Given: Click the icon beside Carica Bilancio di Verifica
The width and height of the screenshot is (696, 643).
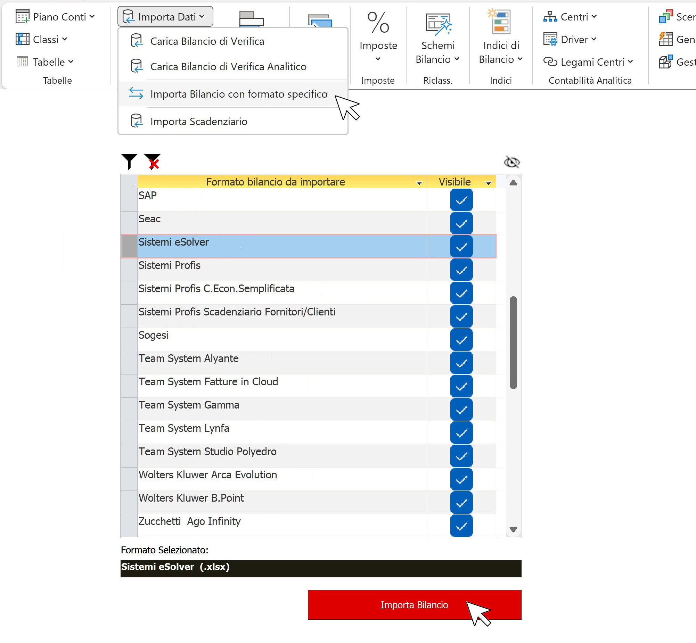Looking at the screenshot, I should [137, 41].
